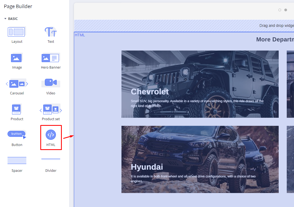Viewport: 294px width, 207px height.
Task: Click the Layout label
Action: [17, 41]
